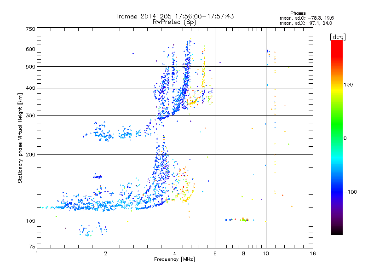Click the x-axis tick label '1'
368x276 pixels.
coord(37,253)
